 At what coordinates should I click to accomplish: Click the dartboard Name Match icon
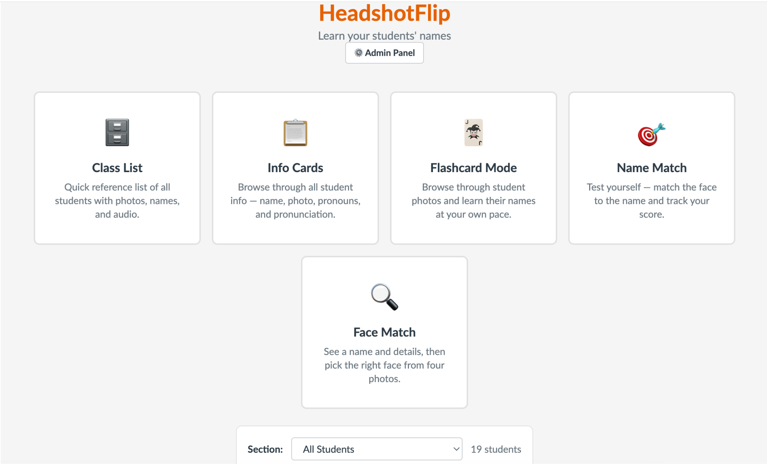652,134
